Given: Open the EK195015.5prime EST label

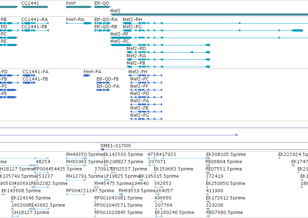Looking at the screenshot, I should 159,176.
